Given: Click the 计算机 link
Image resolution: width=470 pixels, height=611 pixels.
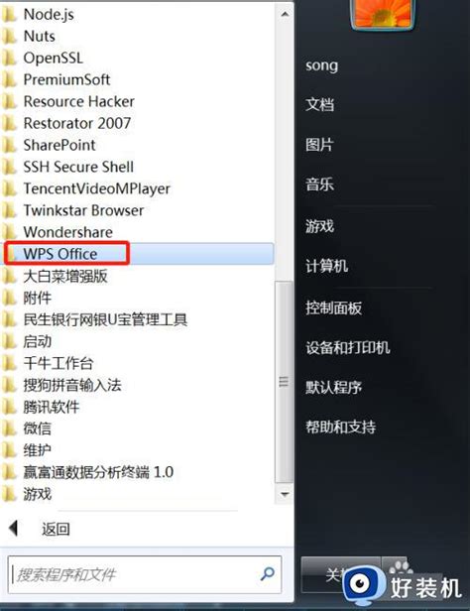Looking at the screenshot, I should [x=326, y=266].
